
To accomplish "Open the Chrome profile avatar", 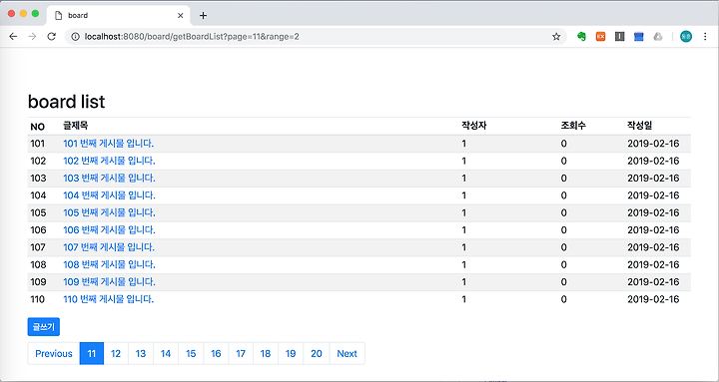I will (x=686, y=37).
